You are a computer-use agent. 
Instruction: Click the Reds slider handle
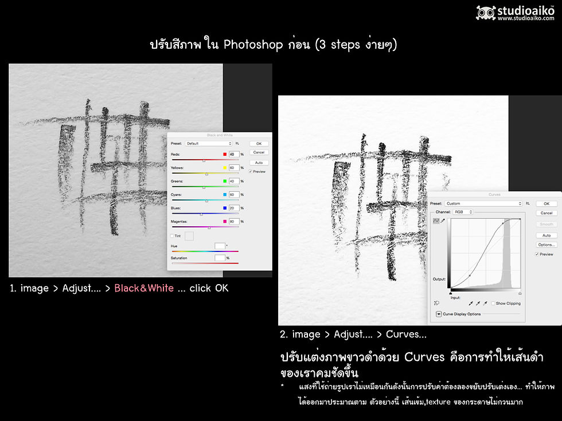[204, 160]
